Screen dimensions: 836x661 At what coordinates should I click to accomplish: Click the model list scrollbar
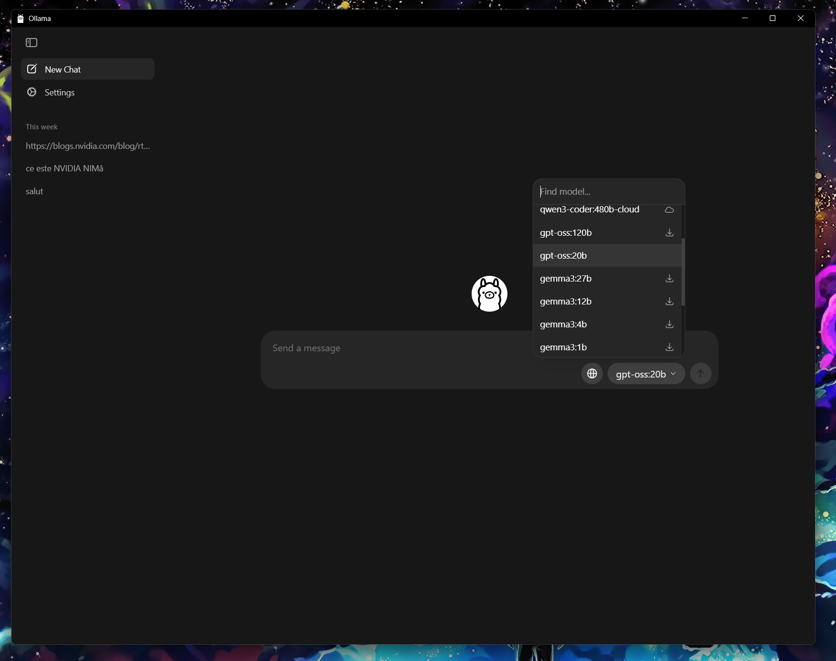[683, 272]
